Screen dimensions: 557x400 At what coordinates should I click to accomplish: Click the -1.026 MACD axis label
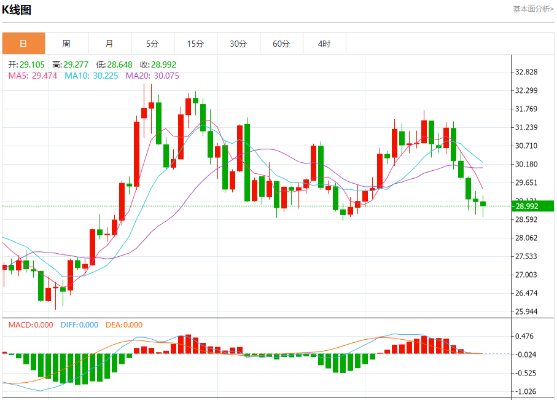click(x=527, y=391)
